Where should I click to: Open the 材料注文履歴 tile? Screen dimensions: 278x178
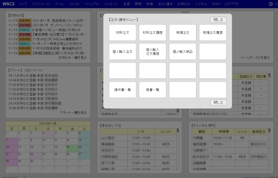(152, 33)
